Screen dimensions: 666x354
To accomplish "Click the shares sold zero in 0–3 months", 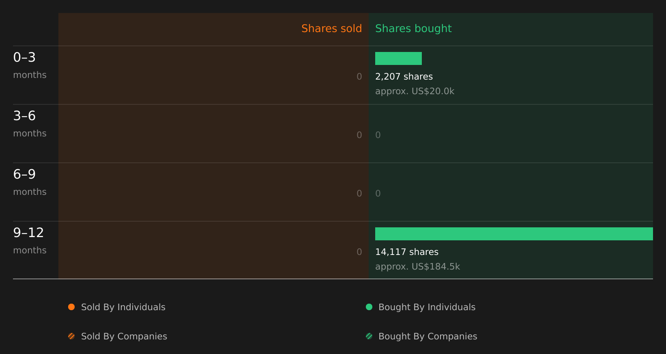I will [359, 77].
